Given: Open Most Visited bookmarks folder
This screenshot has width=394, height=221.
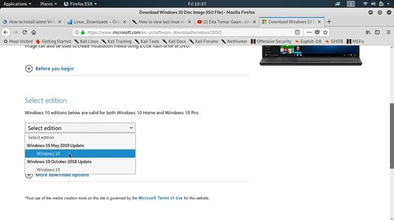Looking at the screenshot, I should click(18, 41).
